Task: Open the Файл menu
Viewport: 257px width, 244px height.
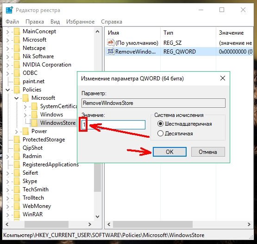Action: tap(13, 22)
